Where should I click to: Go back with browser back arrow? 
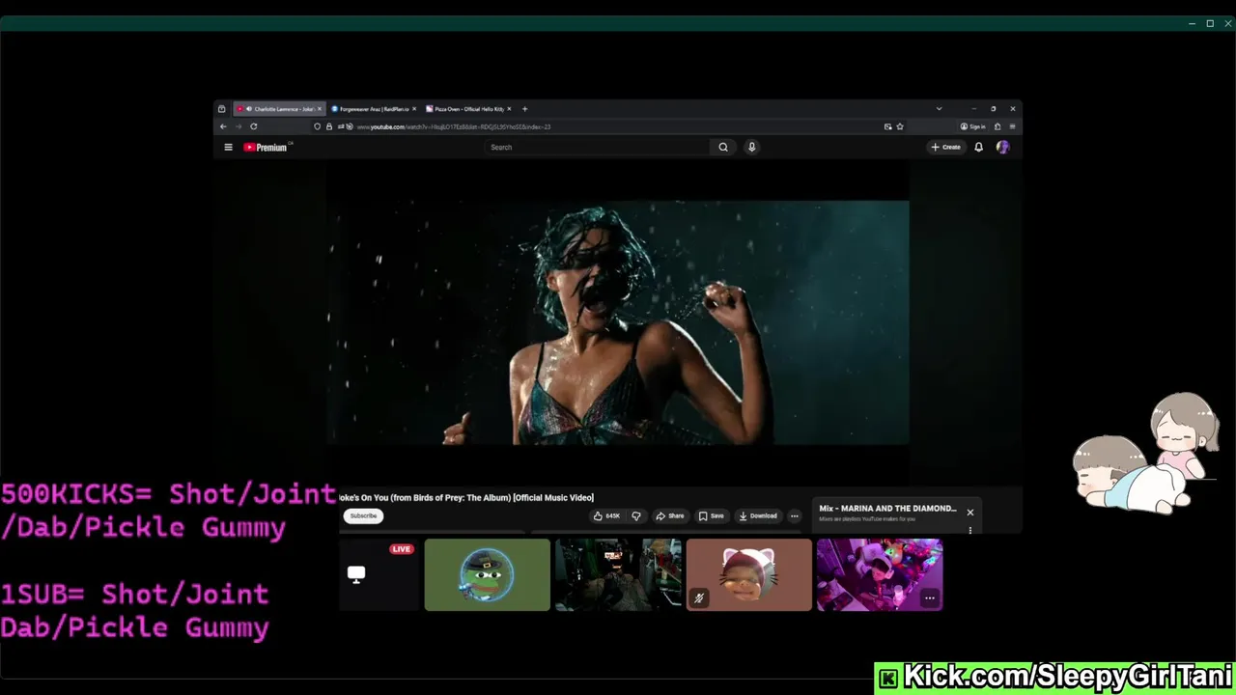click(x=223, y=126)
